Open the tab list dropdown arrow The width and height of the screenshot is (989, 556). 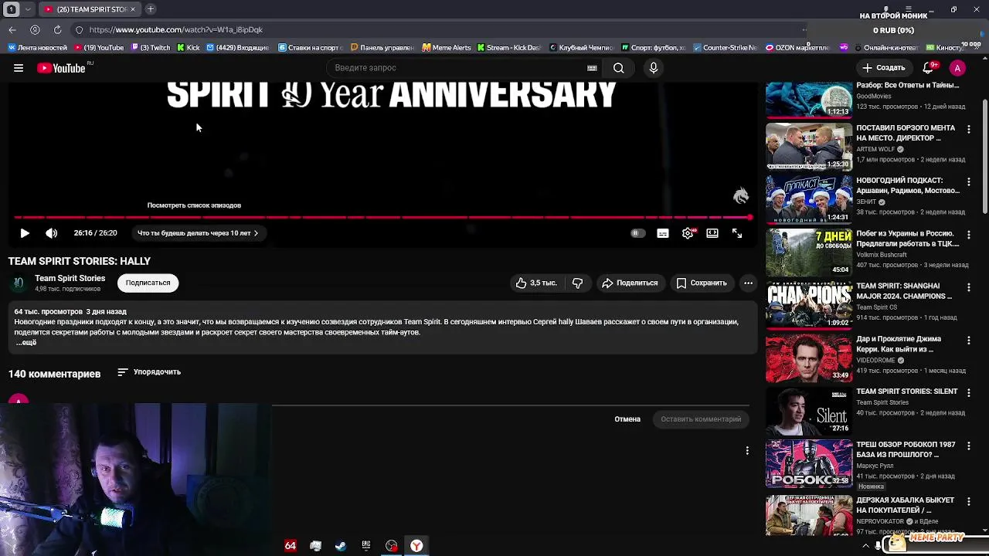tap(28, 9)
